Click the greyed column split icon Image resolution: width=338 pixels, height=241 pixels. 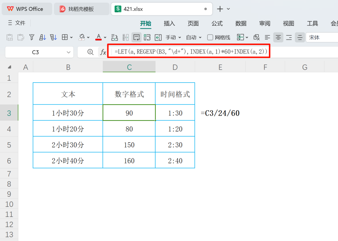tap(125, 37)
